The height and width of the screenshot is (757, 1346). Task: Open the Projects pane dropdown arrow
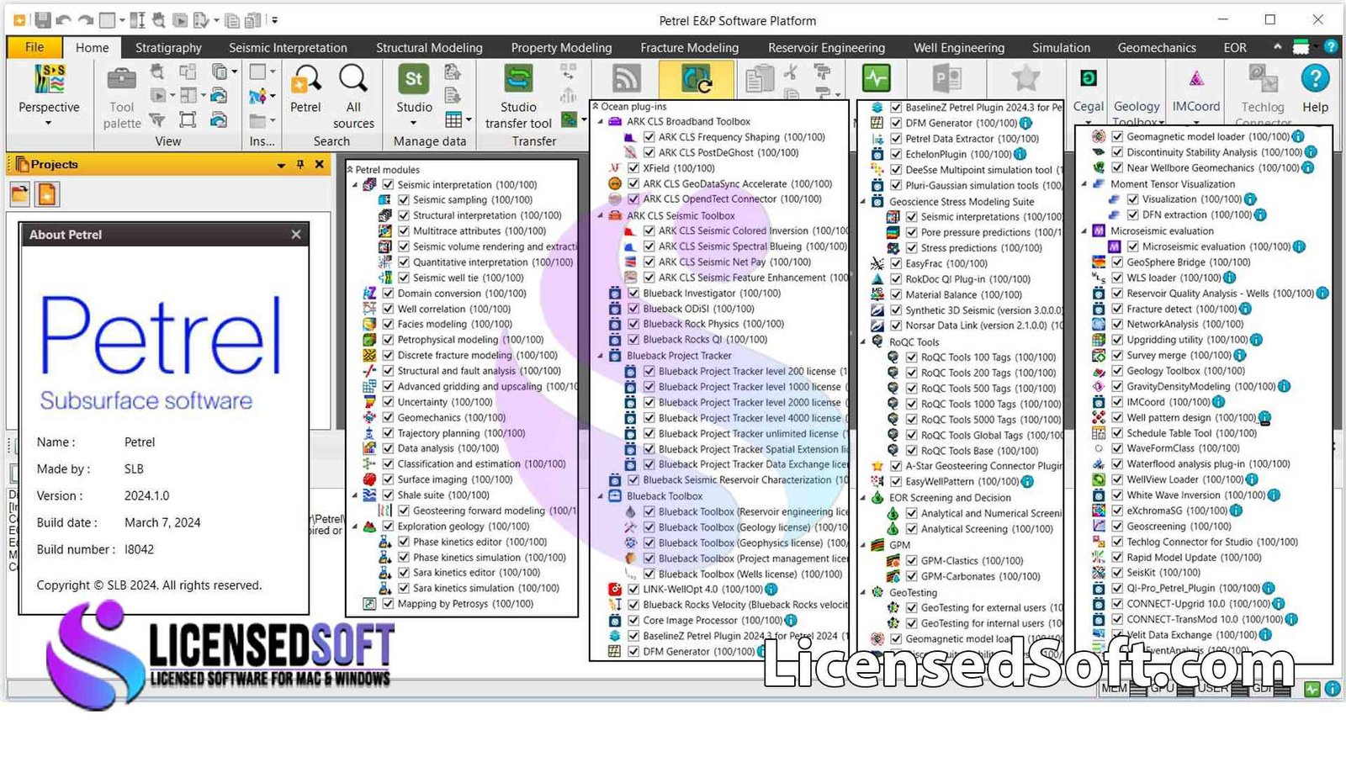pos(281,166)
